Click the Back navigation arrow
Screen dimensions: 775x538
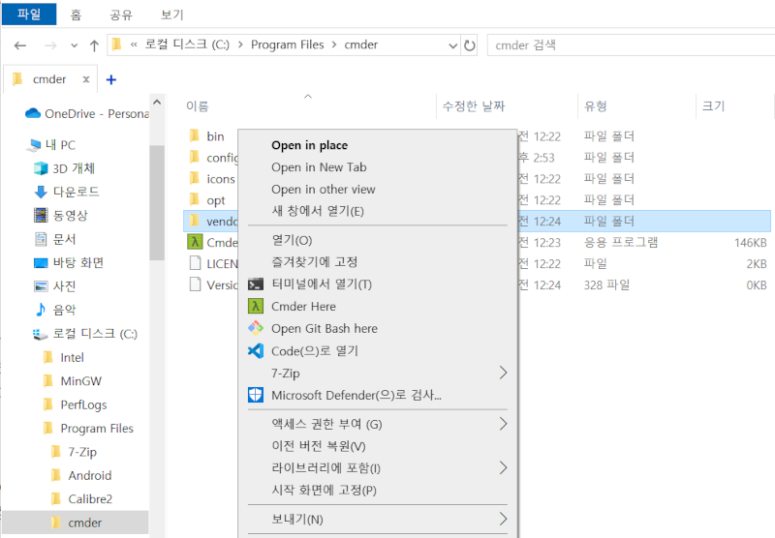pyautogui.click(x=20, y=45)
